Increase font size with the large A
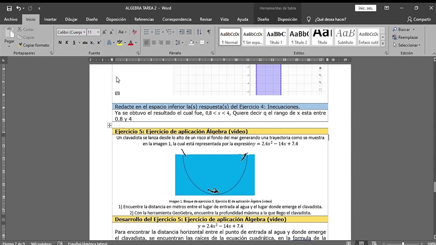436x245 pixels. [x=104, y=32]
